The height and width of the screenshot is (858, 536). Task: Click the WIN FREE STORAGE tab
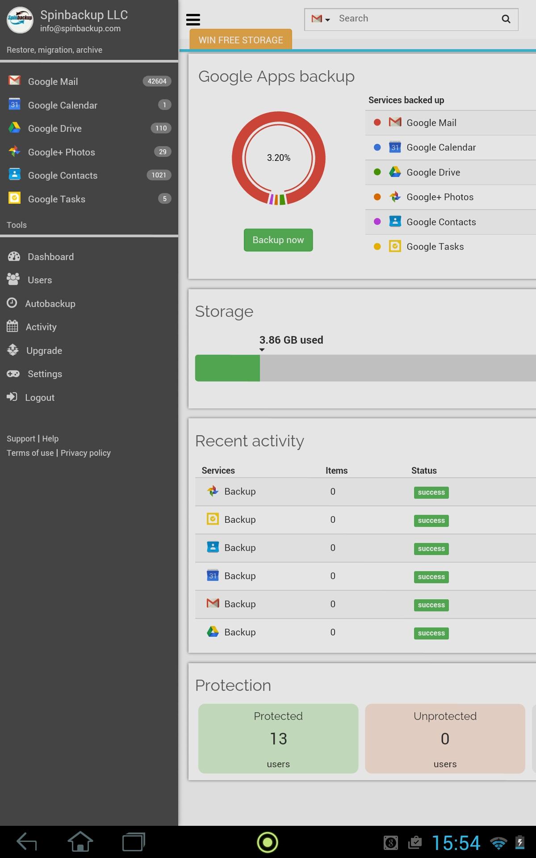click(x=241, y=40)
